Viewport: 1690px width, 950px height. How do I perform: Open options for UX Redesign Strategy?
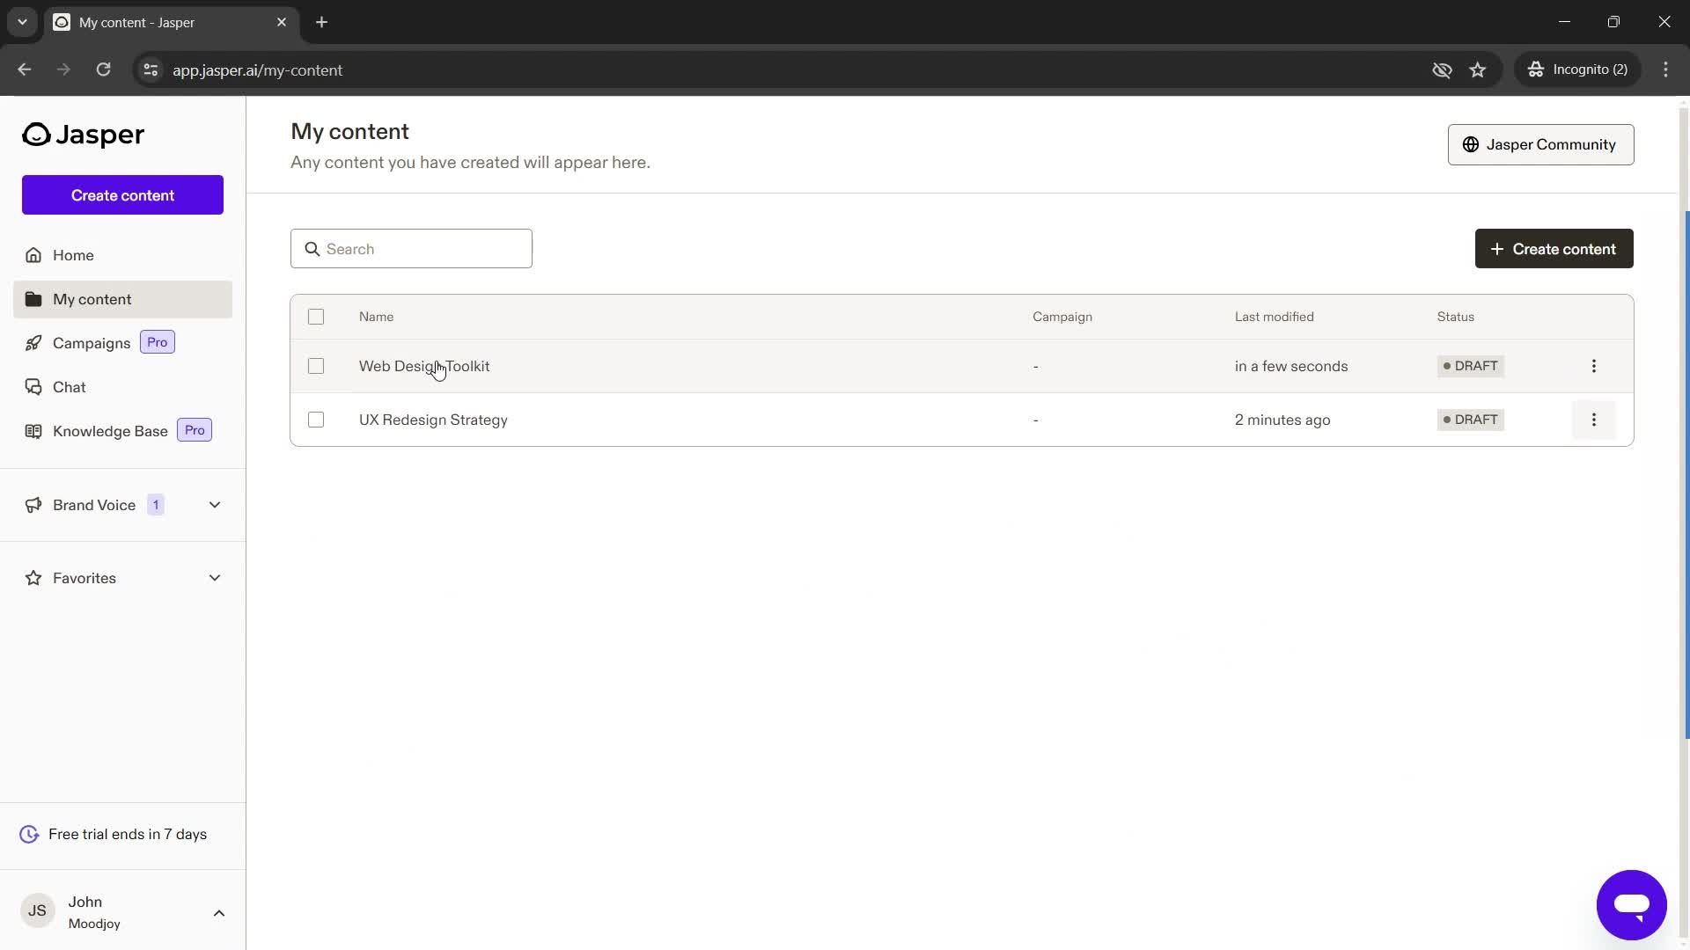coord(1594,419)
